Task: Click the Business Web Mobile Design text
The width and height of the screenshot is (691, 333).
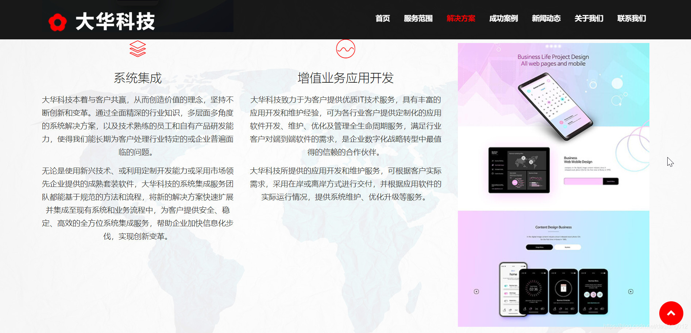Action: pos(578,160)
